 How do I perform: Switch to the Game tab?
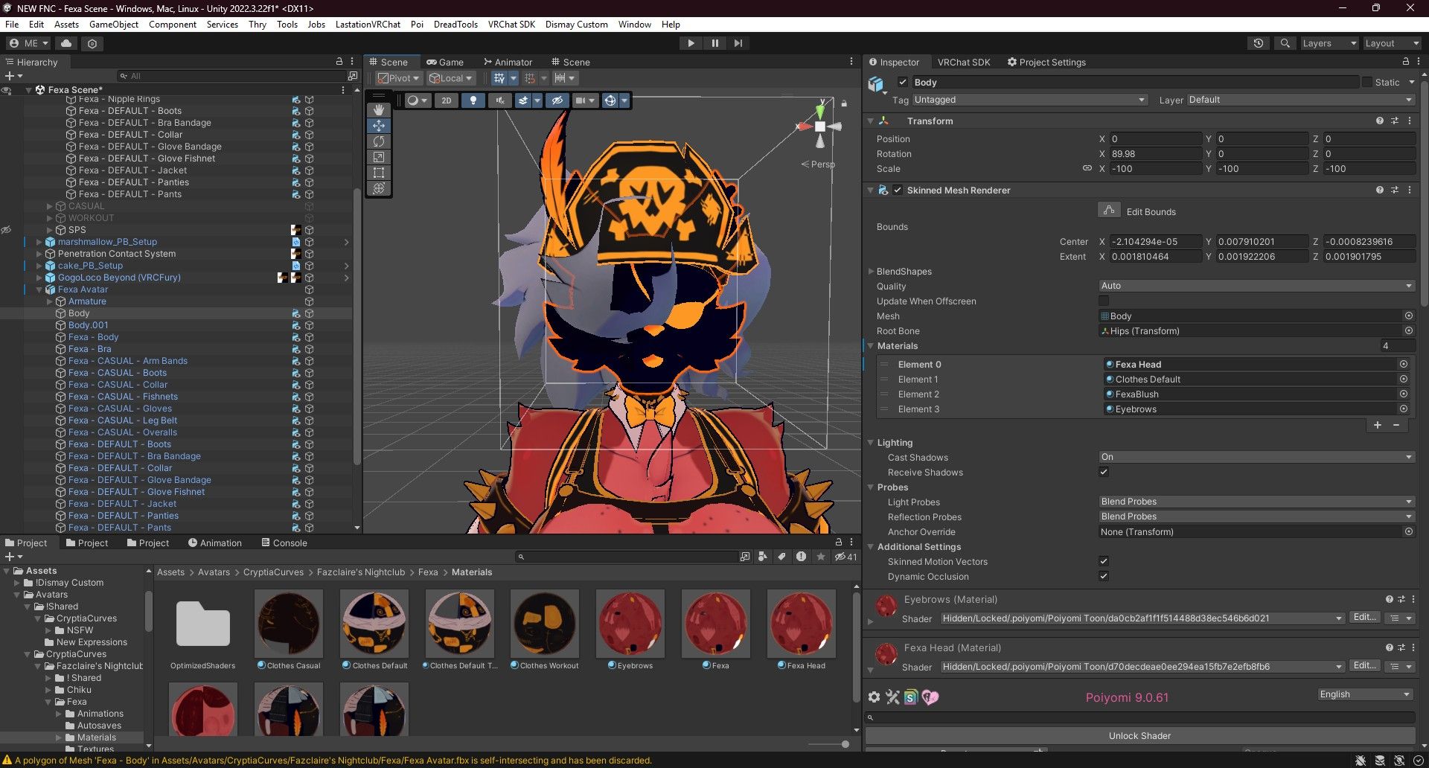click(445, 62)
